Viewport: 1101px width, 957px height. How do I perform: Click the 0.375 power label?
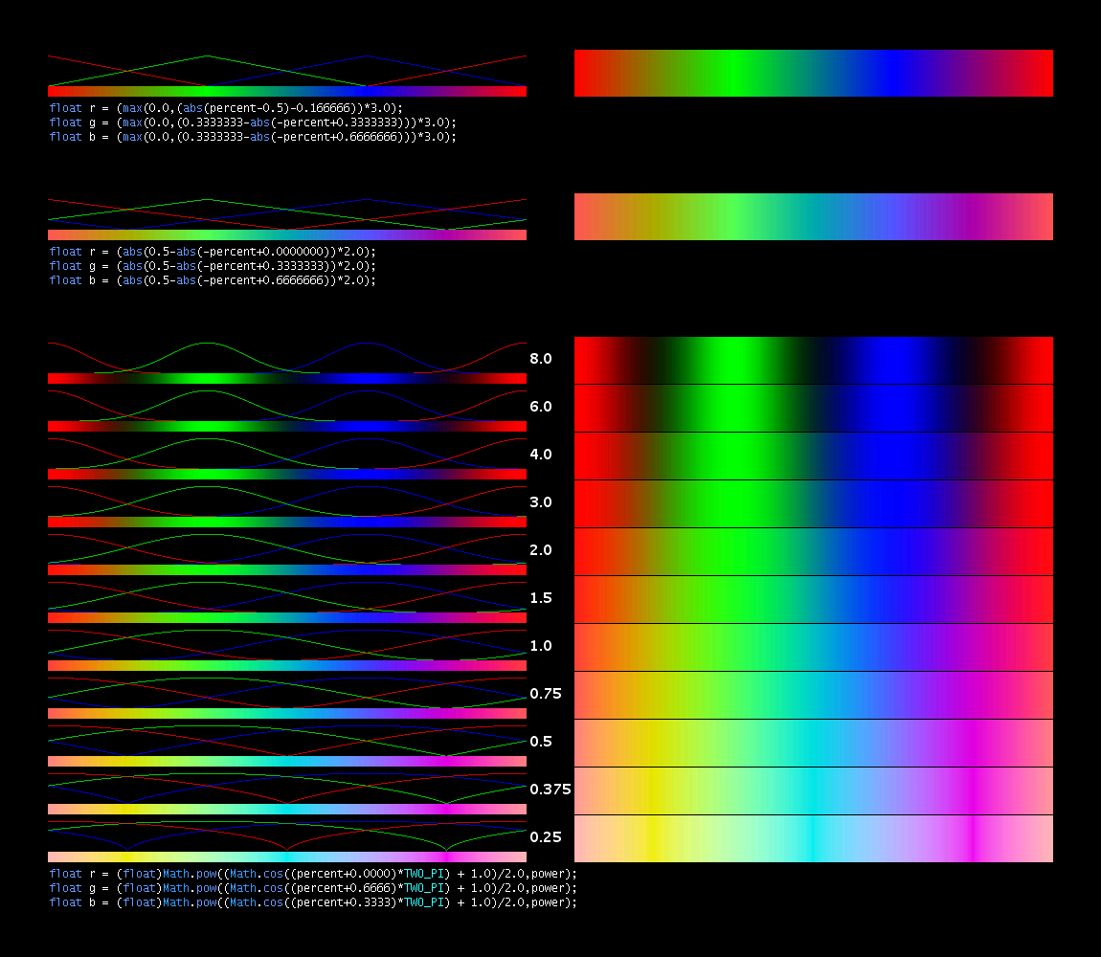(x=550, y=790)
